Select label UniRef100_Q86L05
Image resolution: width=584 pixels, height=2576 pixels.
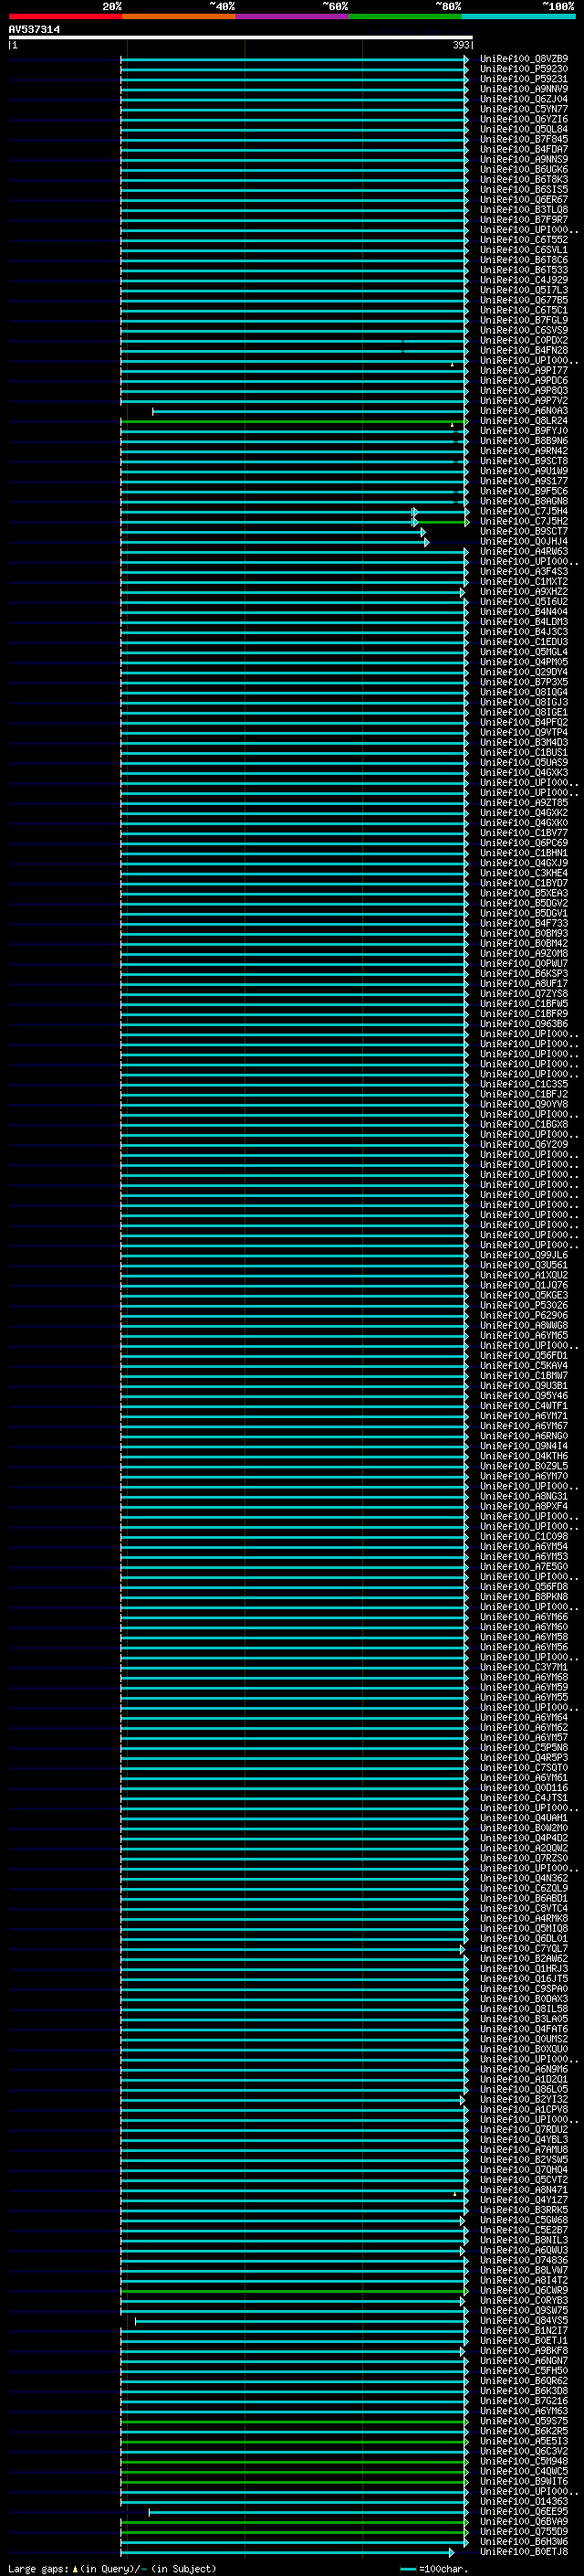[x=524, y=2089]
